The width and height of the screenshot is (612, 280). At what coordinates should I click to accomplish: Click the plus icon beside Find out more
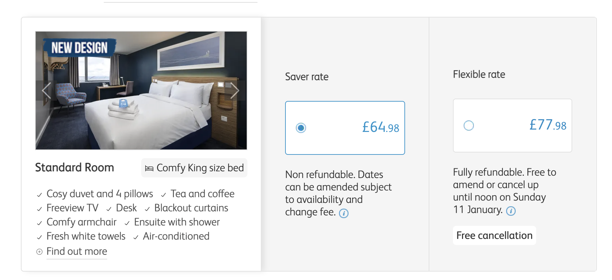[x=39, y=252]
